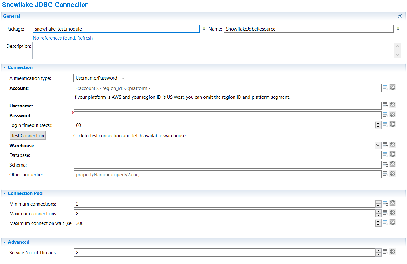
Task: Collapse the Connection Pool section
Action: 5,193
